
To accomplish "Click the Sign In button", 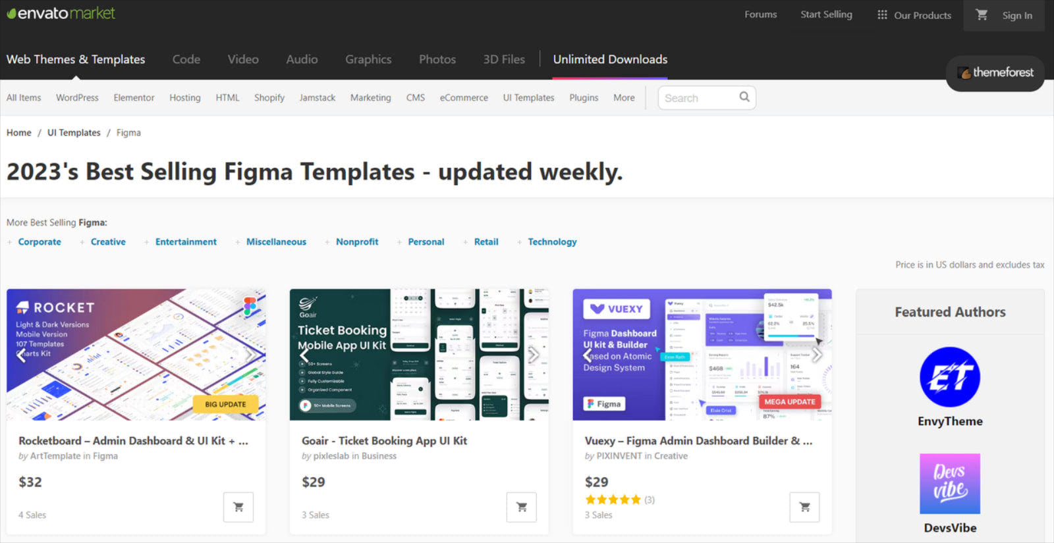I will [x=1017, y=15].
